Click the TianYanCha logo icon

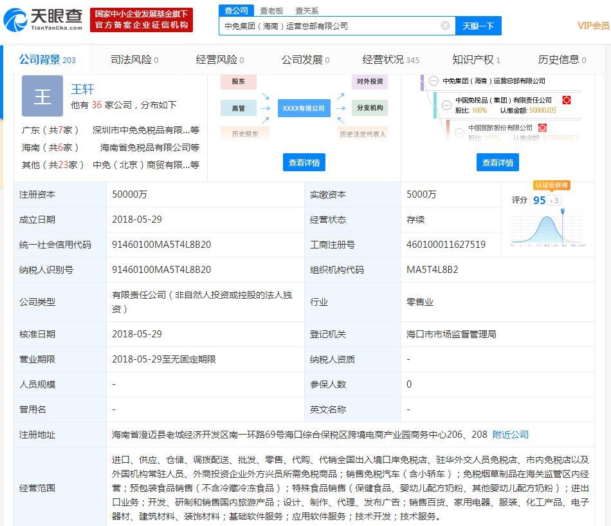click(15, 19)
